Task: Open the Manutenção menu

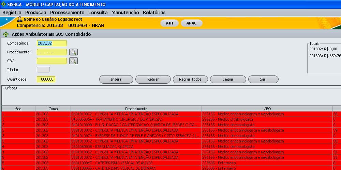Action: tap(125, 12)
